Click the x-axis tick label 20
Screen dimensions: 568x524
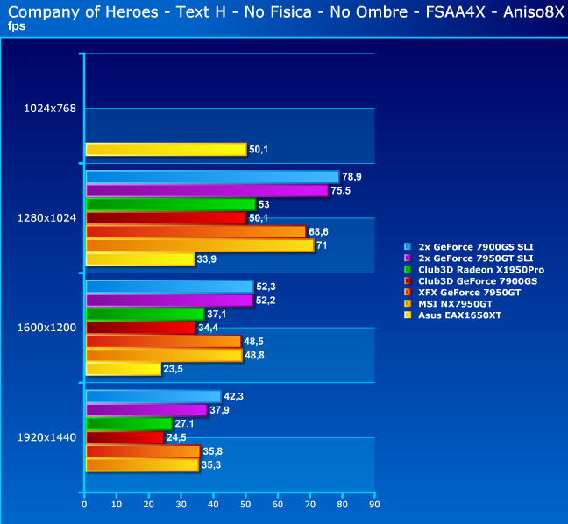pos(148,505)
